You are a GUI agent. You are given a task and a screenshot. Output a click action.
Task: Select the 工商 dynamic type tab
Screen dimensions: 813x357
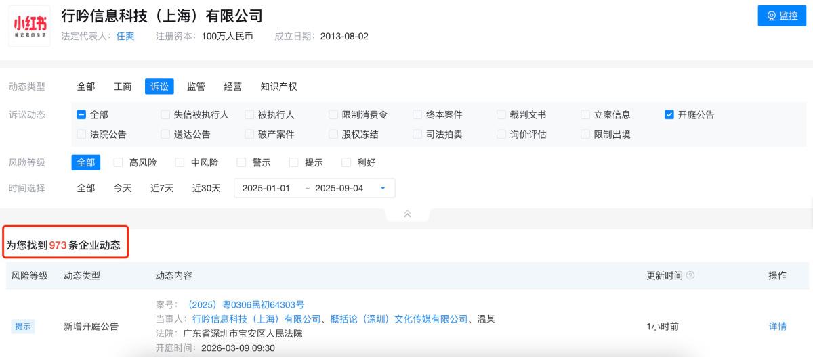tap(123, 87)
